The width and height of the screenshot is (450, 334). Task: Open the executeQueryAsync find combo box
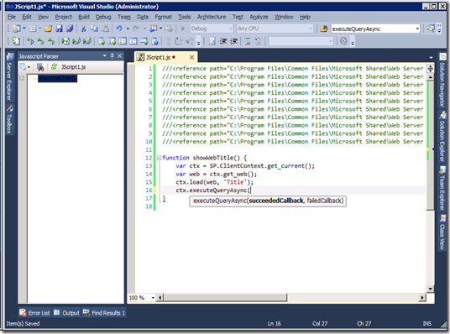pyautogui.click(x=418, y=29)
